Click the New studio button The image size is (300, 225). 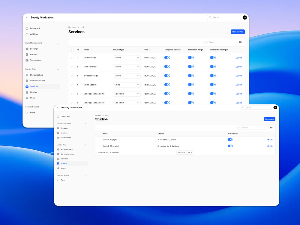pos(269,119)
